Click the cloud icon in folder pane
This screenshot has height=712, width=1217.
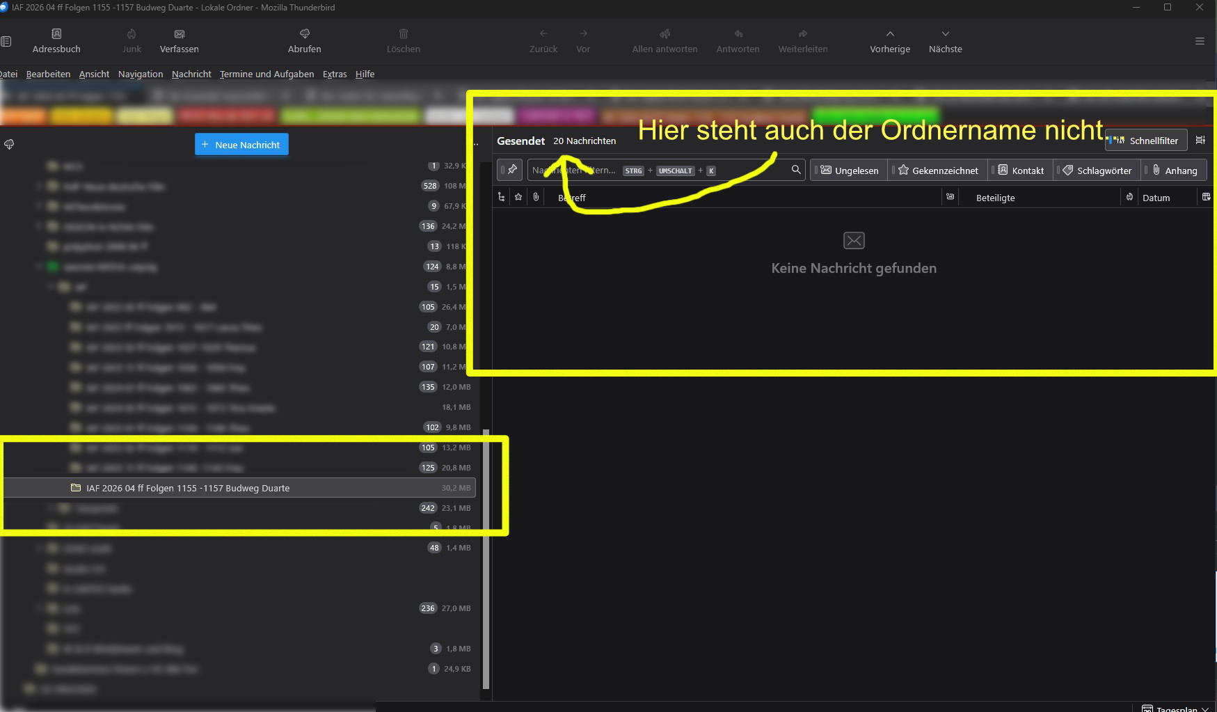(9, 144)
